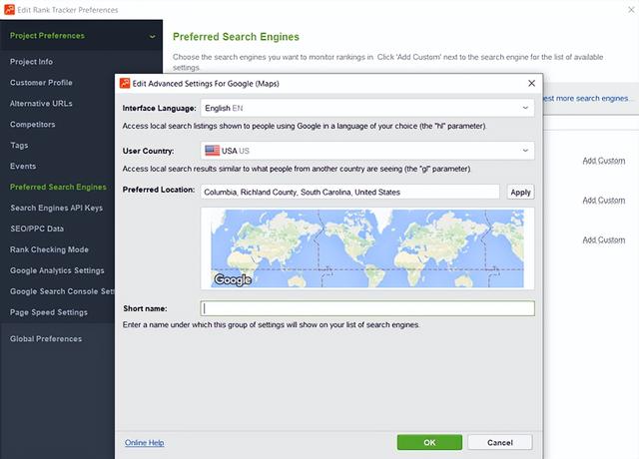Select Rank Checking Mode
Viewport: 639px width, 459px height.
[x=49, y=249]
